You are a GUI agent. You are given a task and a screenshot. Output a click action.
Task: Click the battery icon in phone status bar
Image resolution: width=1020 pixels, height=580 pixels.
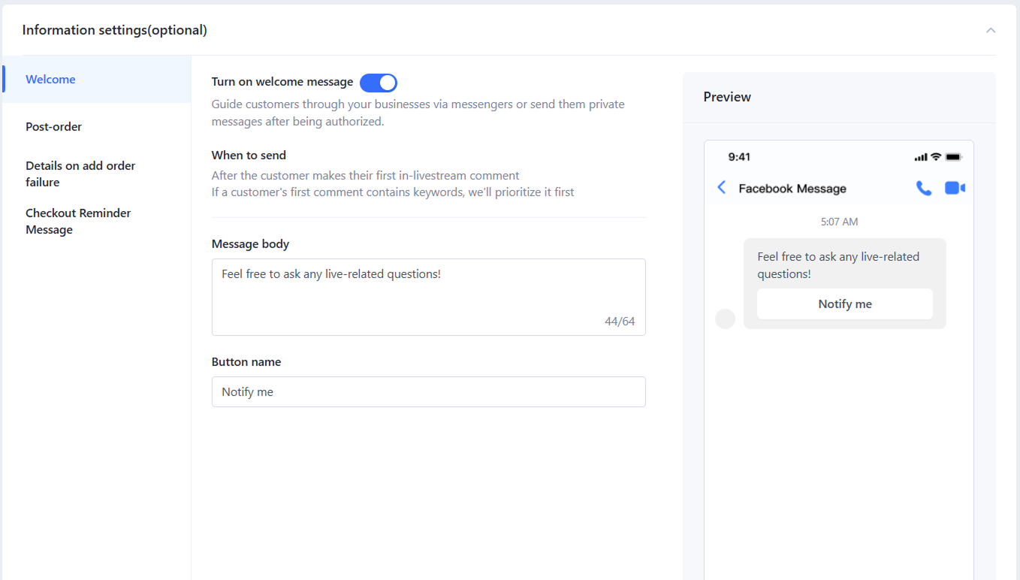[x=953, y=157]
